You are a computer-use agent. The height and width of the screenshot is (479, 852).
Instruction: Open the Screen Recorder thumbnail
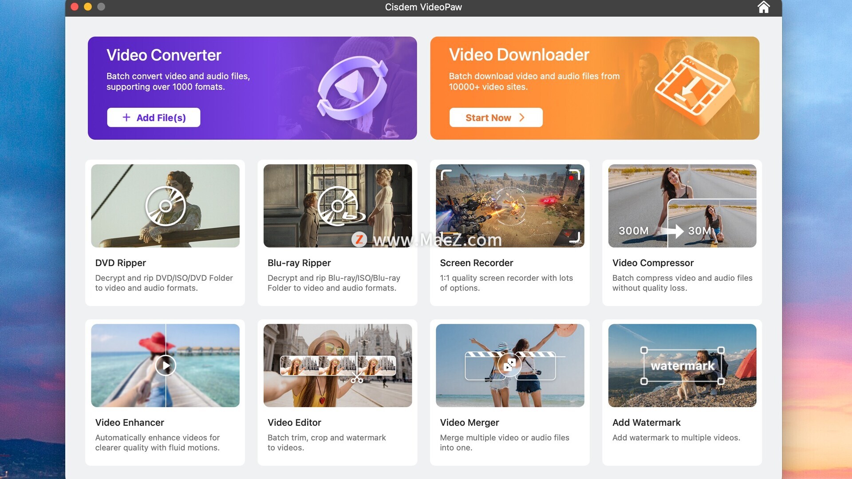[x=510, y=206]
